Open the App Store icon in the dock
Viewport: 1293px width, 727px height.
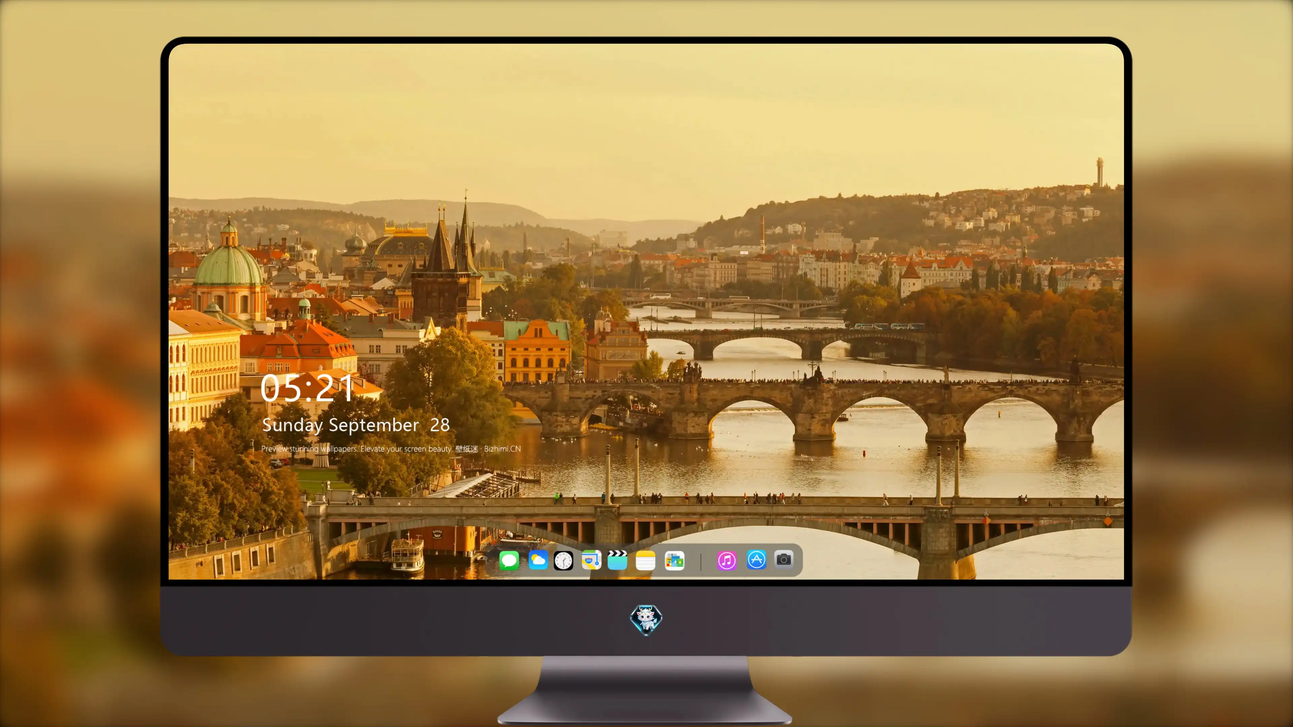point(756,559)
